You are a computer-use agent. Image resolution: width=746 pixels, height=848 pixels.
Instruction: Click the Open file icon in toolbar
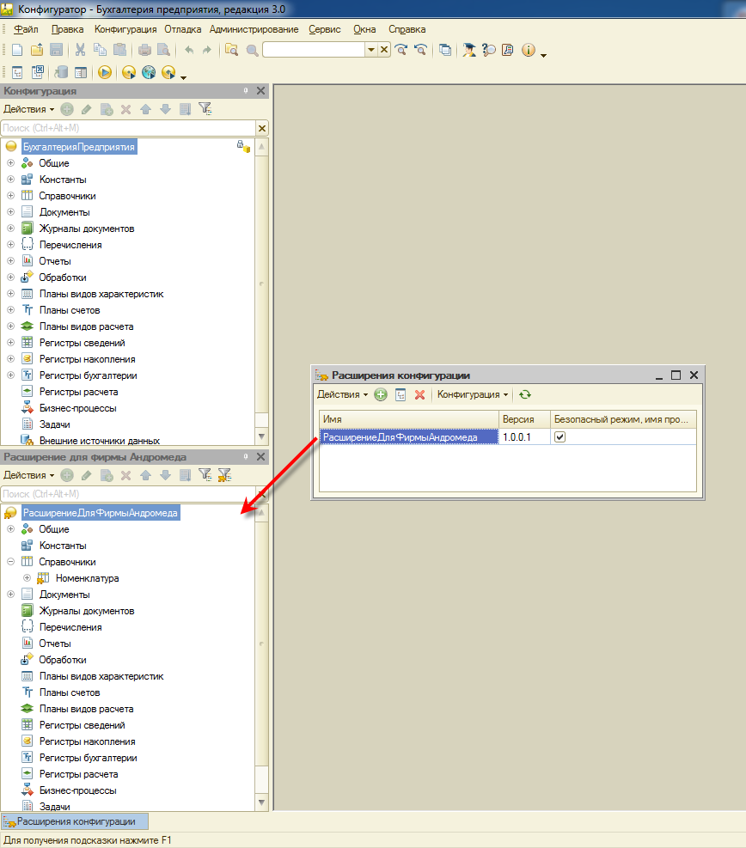(x=37, y=51)
